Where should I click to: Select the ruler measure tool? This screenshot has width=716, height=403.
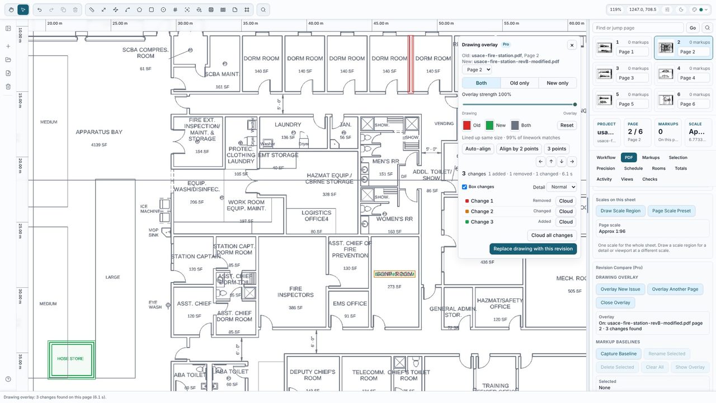(x=92, y=10)
